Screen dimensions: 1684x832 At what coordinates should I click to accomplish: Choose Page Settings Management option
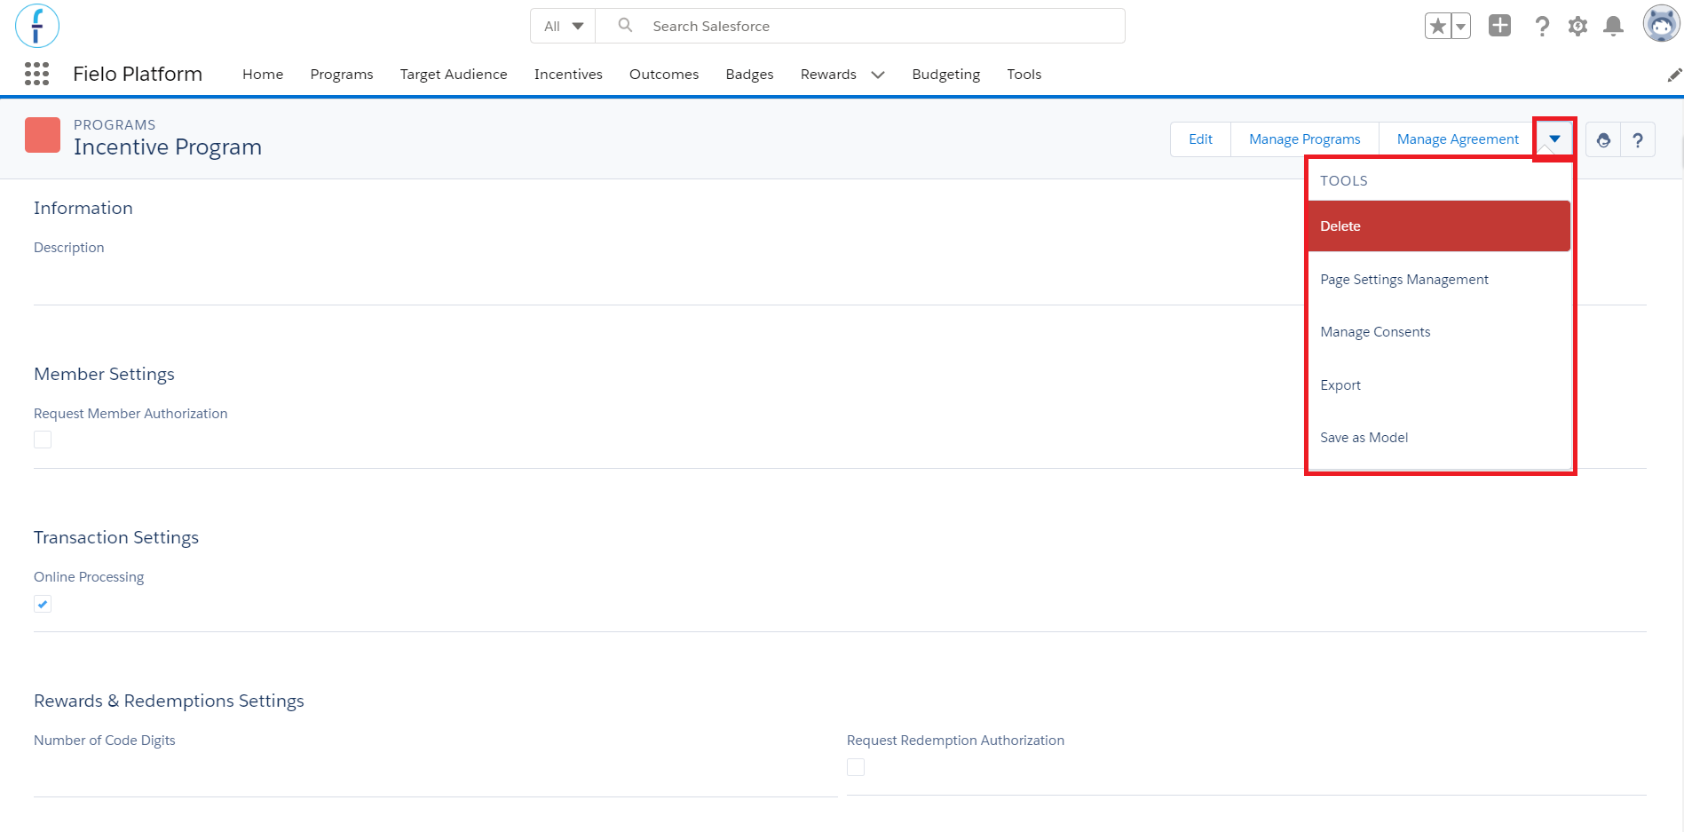[x=1439, y=280]
